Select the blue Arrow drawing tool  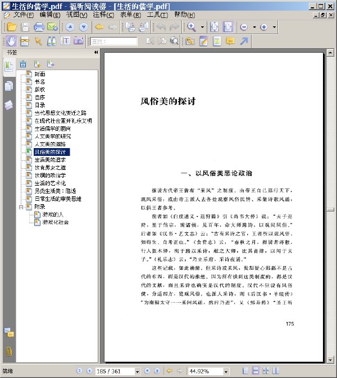244,41
